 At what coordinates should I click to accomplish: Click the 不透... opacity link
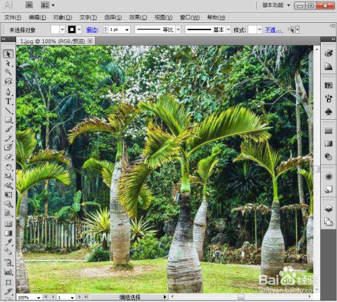tap(274, 30)
